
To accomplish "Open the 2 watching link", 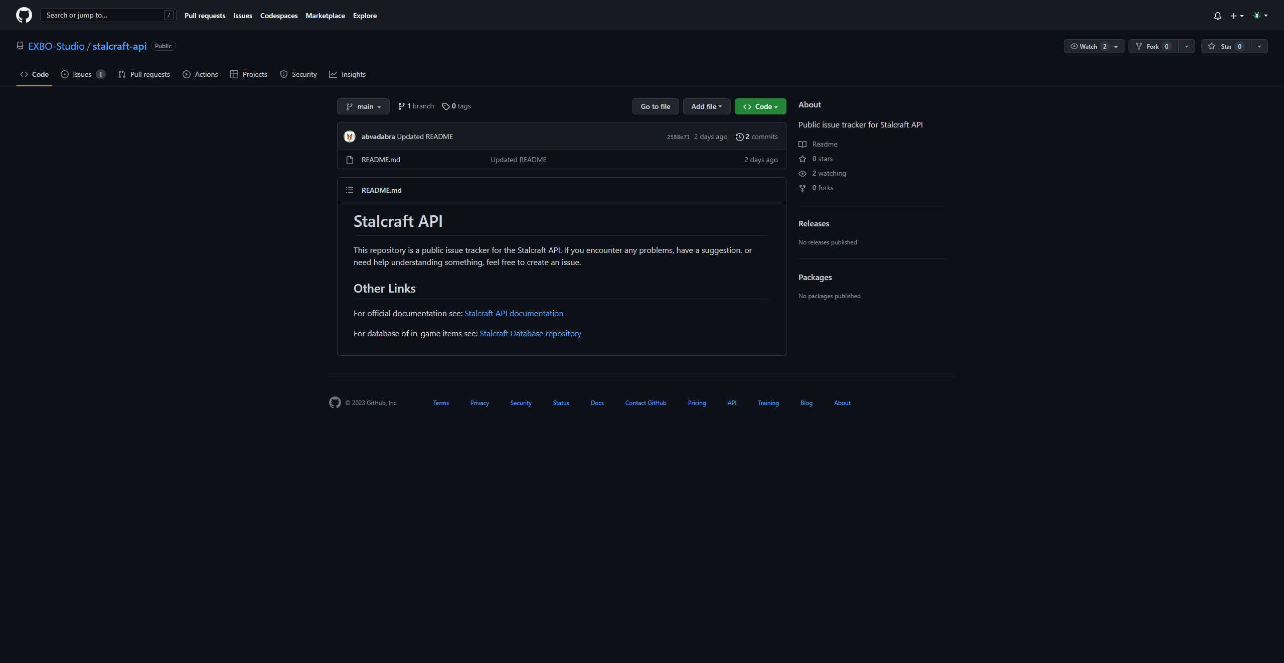I will point(823,173).
